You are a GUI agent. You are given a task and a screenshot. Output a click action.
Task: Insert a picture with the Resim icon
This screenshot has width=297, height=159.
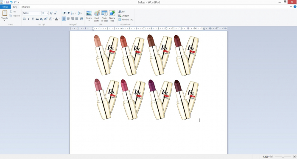89,13
